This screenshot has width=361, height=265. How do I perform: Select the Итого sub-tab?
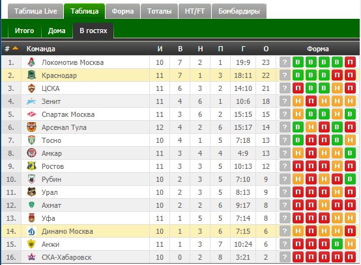click(x=24, y=31)
